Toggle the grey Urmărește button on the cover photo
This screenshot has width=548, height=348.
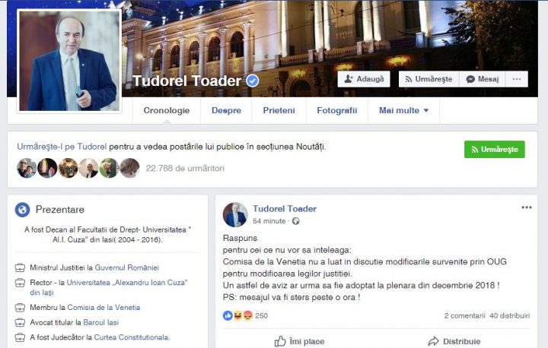429,79
